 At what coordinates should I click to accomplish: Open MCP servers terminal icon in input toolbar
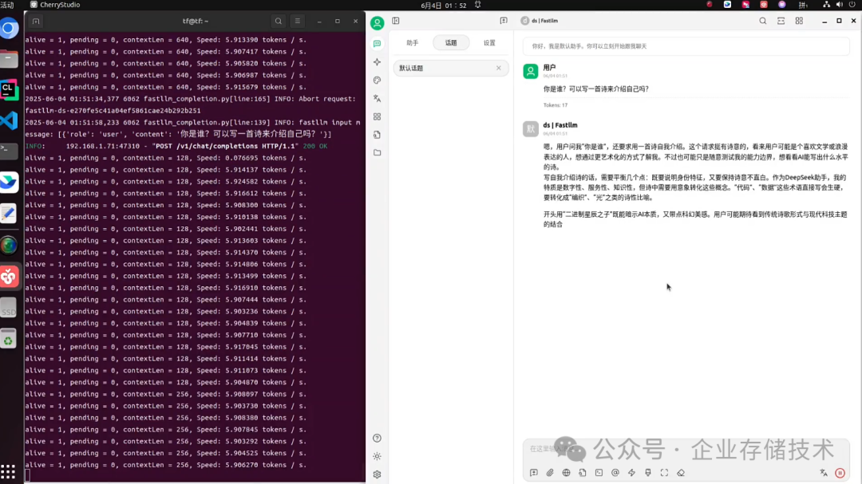pos(599,473)
